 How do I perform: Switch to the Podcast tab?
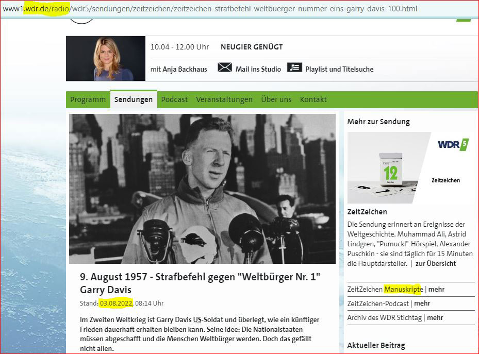point(174,99)
